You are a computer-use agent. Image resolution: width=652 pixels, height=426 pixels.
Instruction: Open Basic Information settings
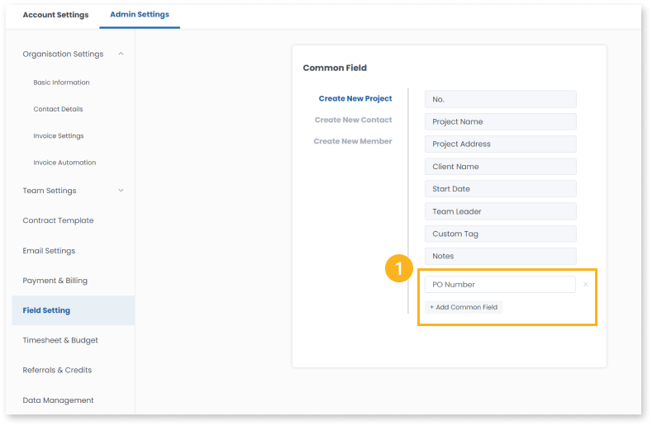pos(61,83)
